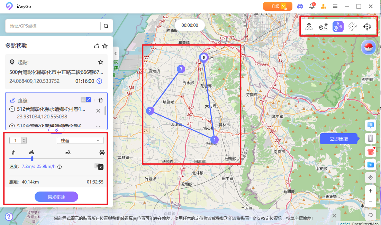
Task: Click route waypoint 1 on map
Action: point(215,140)
